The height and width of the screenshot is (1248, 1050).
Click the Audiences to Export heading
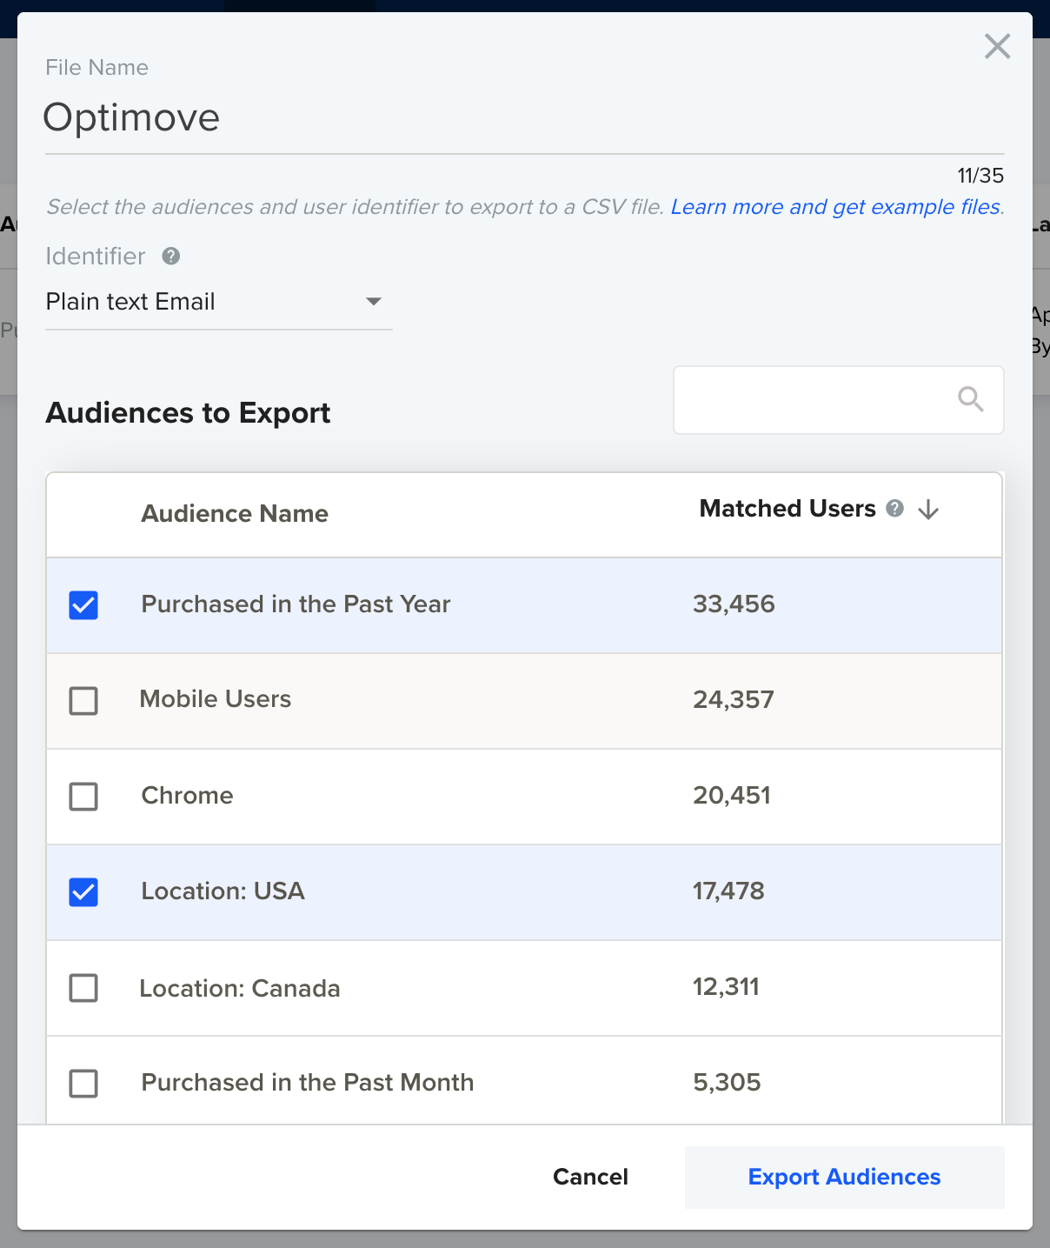pyautogui.click(x=188, y=413)
